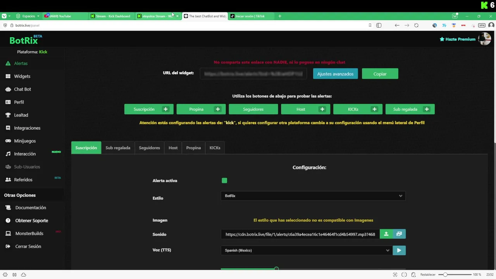Click the plus icon on Sub regalada test button

point(427,109)
